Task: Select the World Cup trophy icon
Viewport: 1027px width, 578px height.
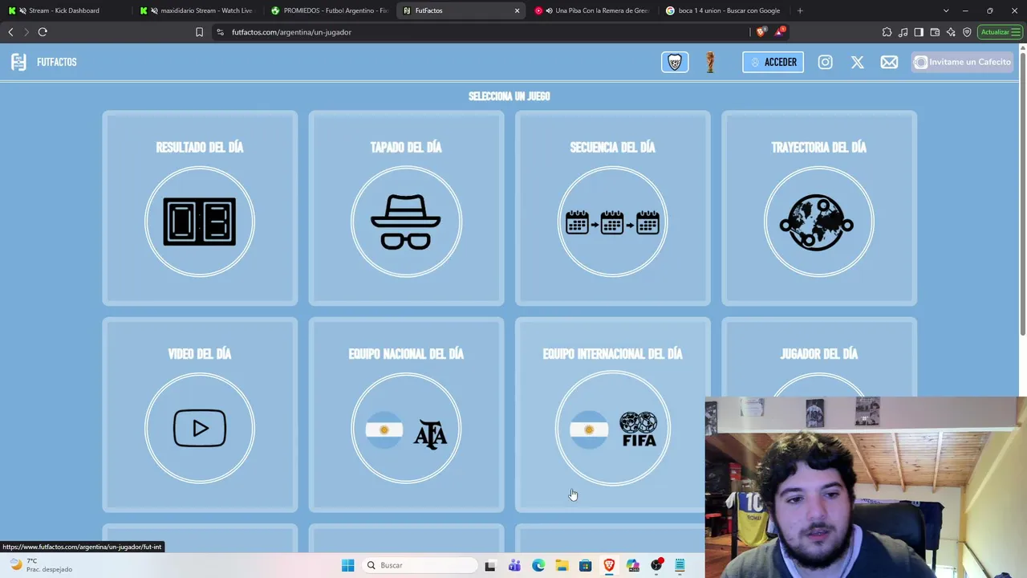Action: coord(710,62)
